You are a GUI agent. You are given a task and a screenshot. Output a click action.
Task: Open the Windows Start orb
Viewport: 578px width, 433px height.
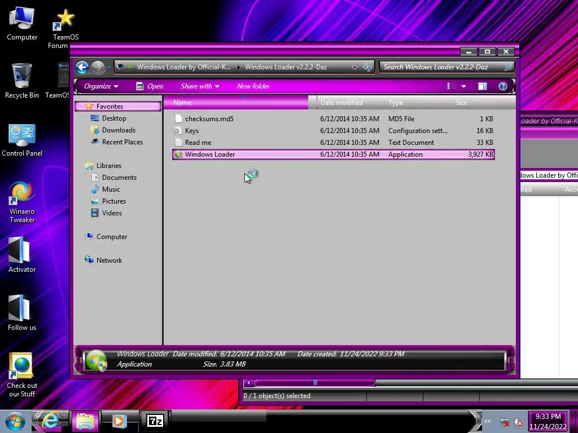pos(15,421)
